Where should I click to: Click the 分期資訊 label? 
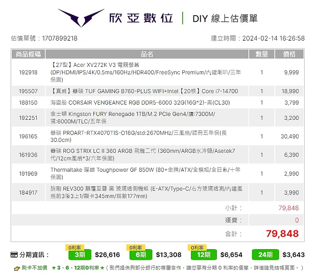pos(34,255)
